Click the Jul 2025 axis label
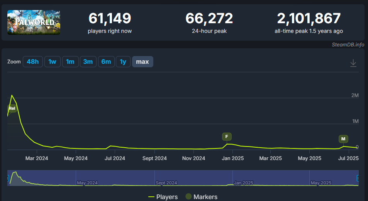Image resolution: width=368 pixels, height=201 pixels. [x=348, y=158]
